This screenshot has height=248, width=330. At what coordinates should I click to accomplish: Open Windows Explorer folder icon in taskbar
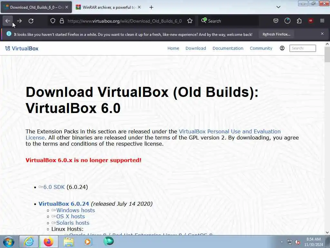(x=69, y=242)
